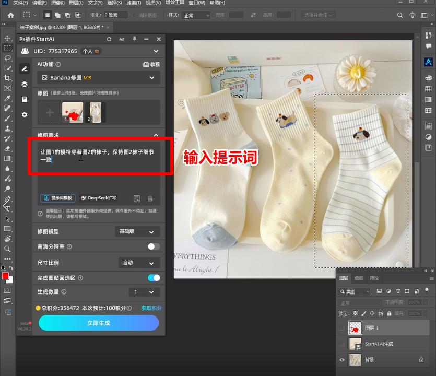Toggle the 高清分辨率 switch

click(x=154, y=246)
